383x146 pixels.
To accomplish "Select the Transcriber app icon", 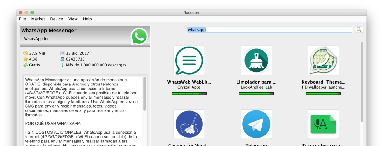I will coord(323,124).
